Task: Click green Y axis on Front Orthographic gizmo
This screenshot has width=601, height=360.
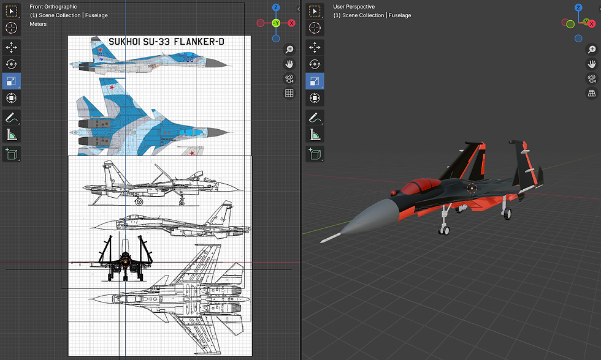Action: point(276,23)
